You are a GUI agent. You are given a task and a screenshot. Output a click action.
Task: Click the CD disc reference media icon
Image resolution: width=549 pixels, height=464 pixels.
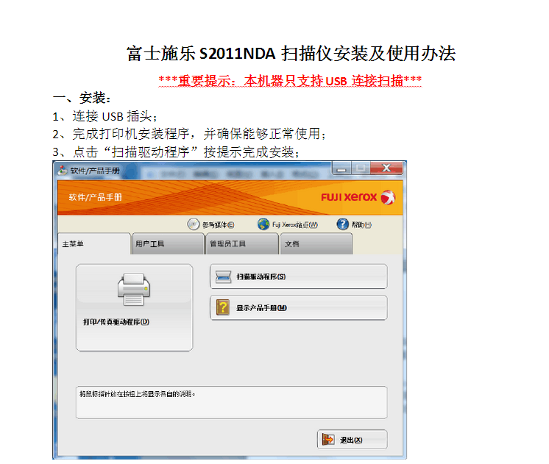(193, 224)
